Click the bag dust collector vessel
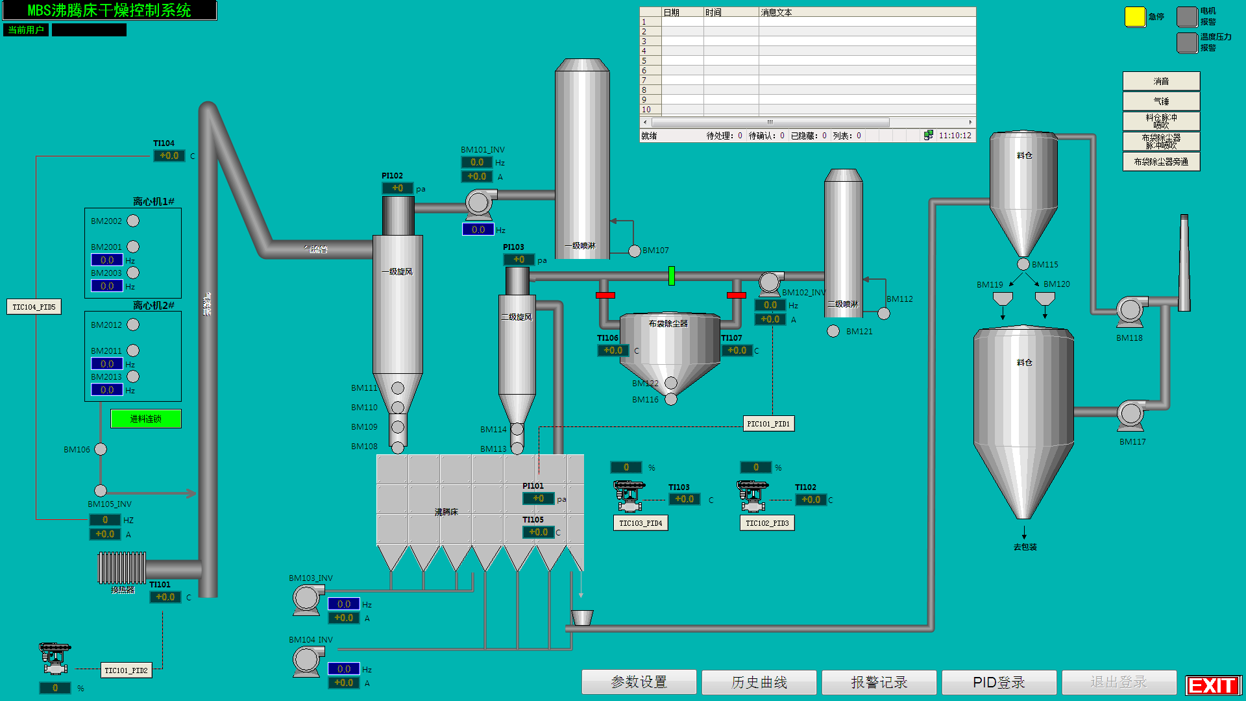Screen dimensions: 1246x701 [670, 354]
